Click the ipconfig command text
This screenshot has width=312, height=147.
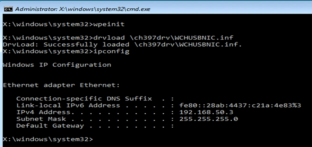coord(111,51)
